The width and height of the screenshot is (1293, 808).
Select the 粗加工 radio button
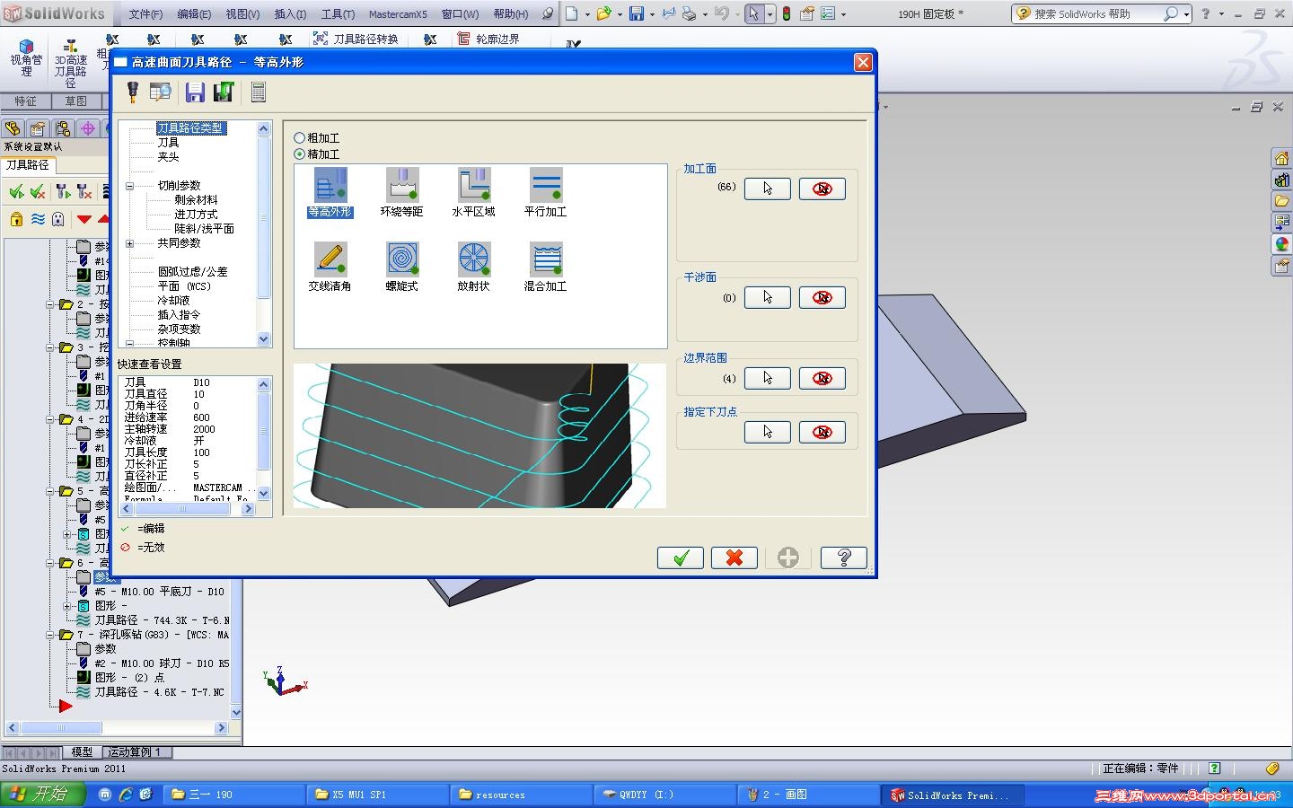point(300,138)
